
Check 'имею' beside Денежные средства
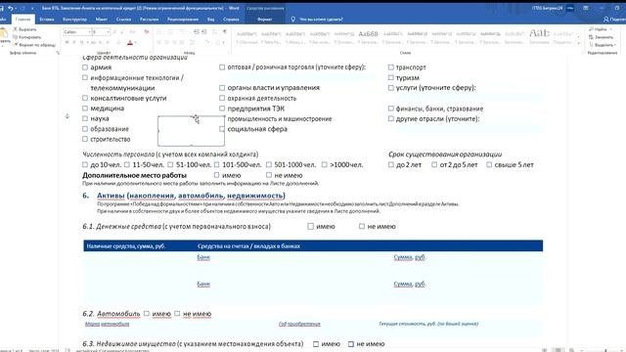tap(311, 226)
